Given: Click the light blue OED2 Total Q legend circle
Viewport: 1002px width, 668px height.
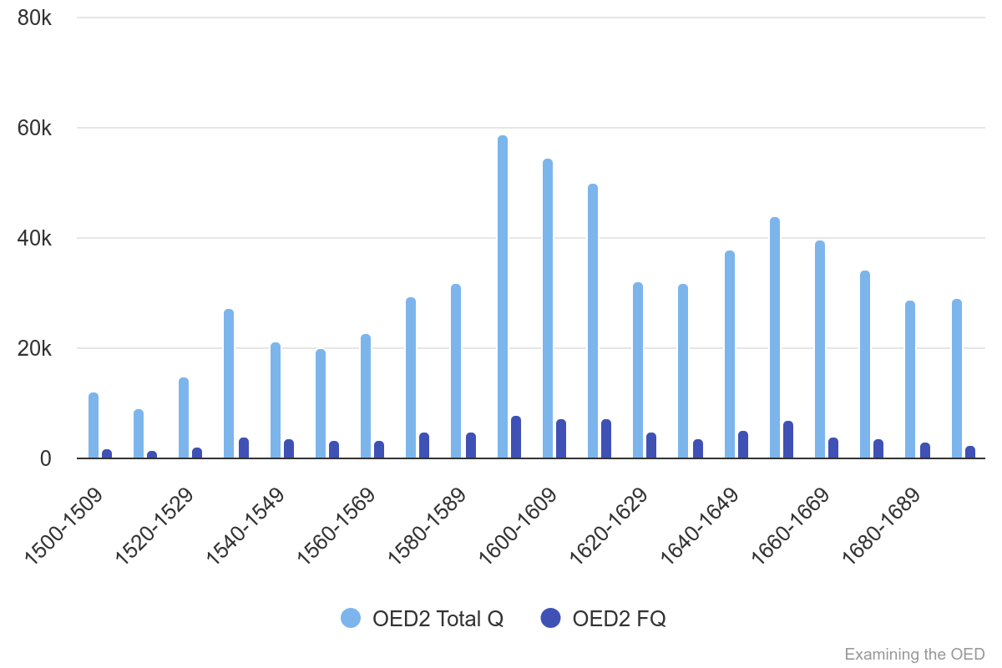Looking at the screenshot, I should pos(351,618).
